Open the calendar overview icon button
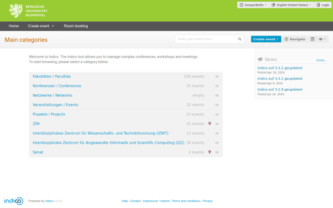Image resolution: width=333 pixels, height=208 pixels. 312,39
